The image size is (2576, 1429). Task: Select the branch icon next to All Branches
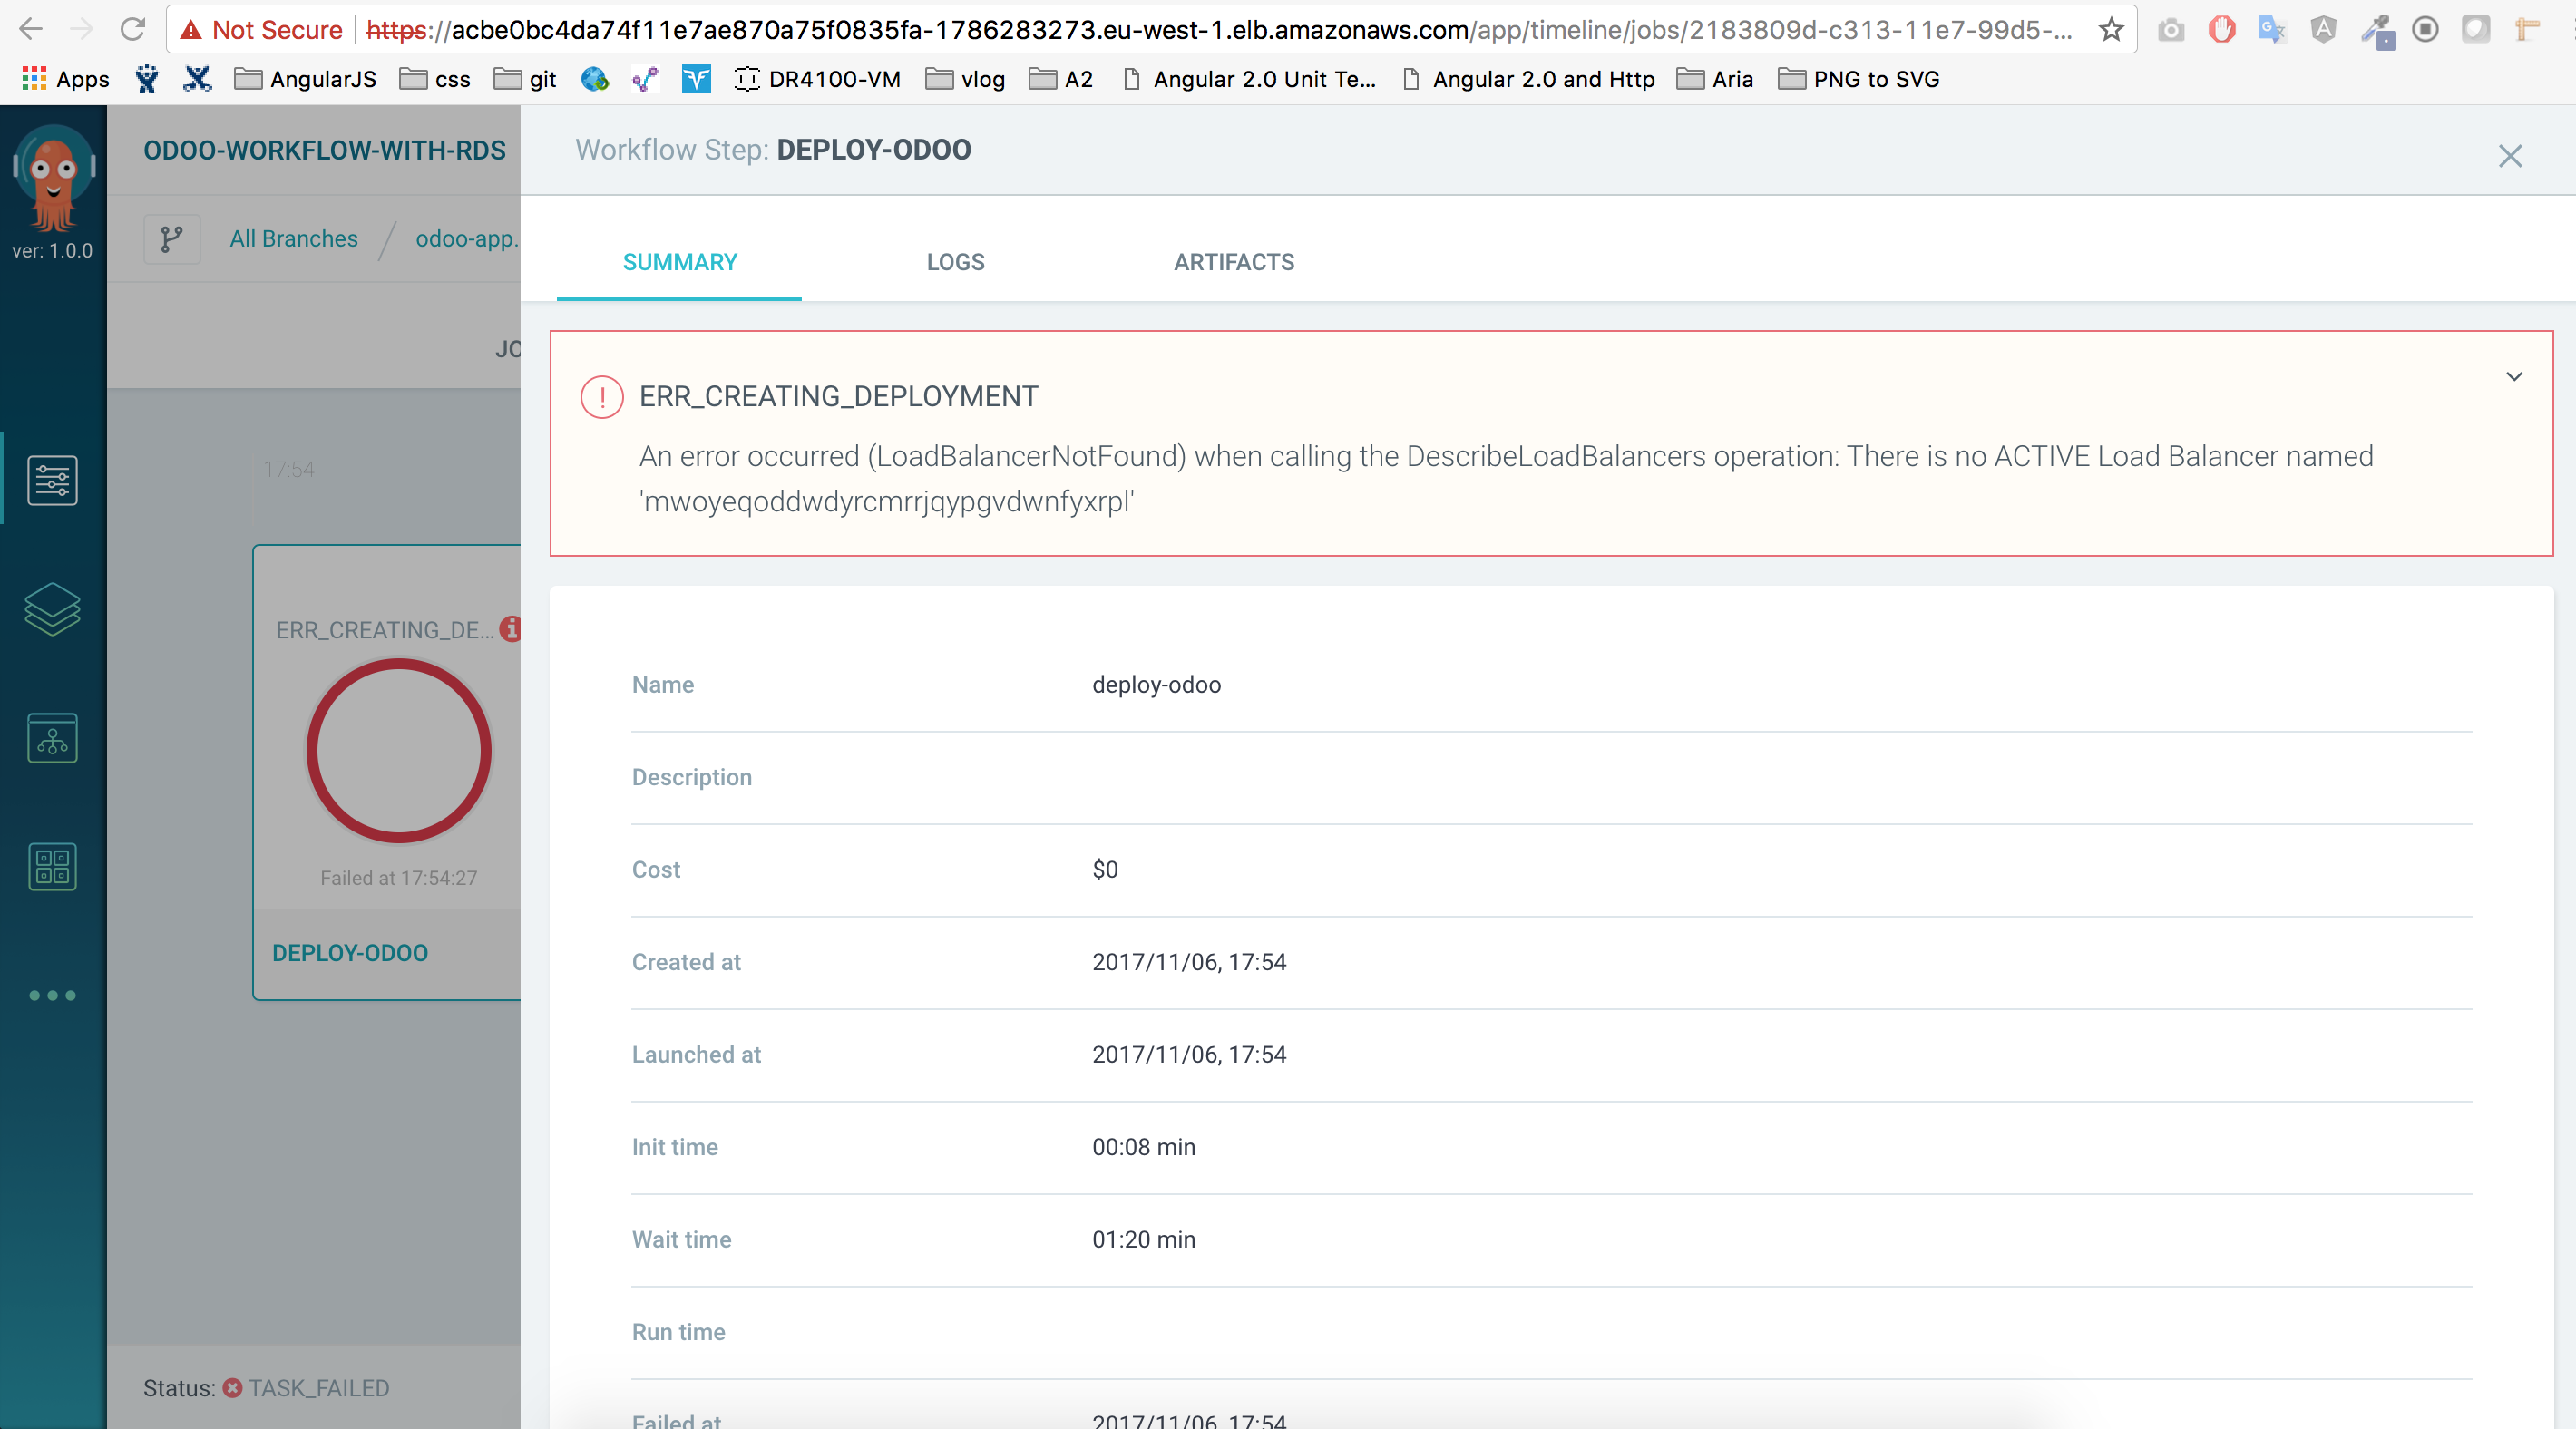tap(172, 239)
